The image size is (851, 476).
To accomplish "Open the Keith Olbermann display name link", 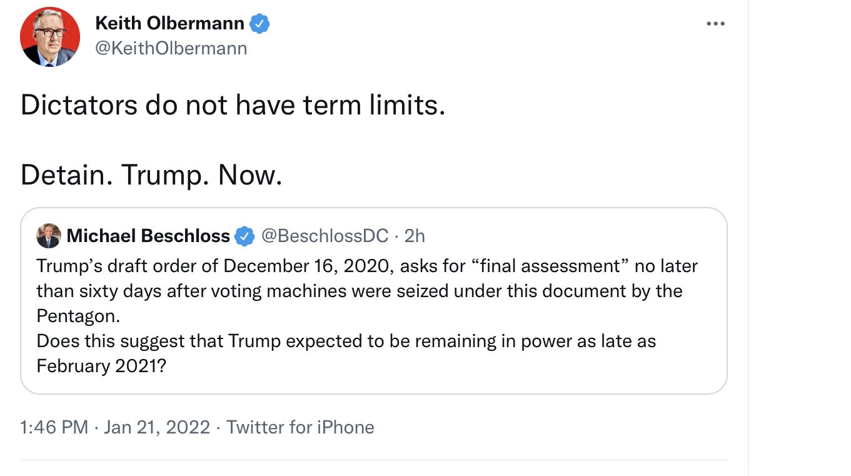I will pos(169,24).
